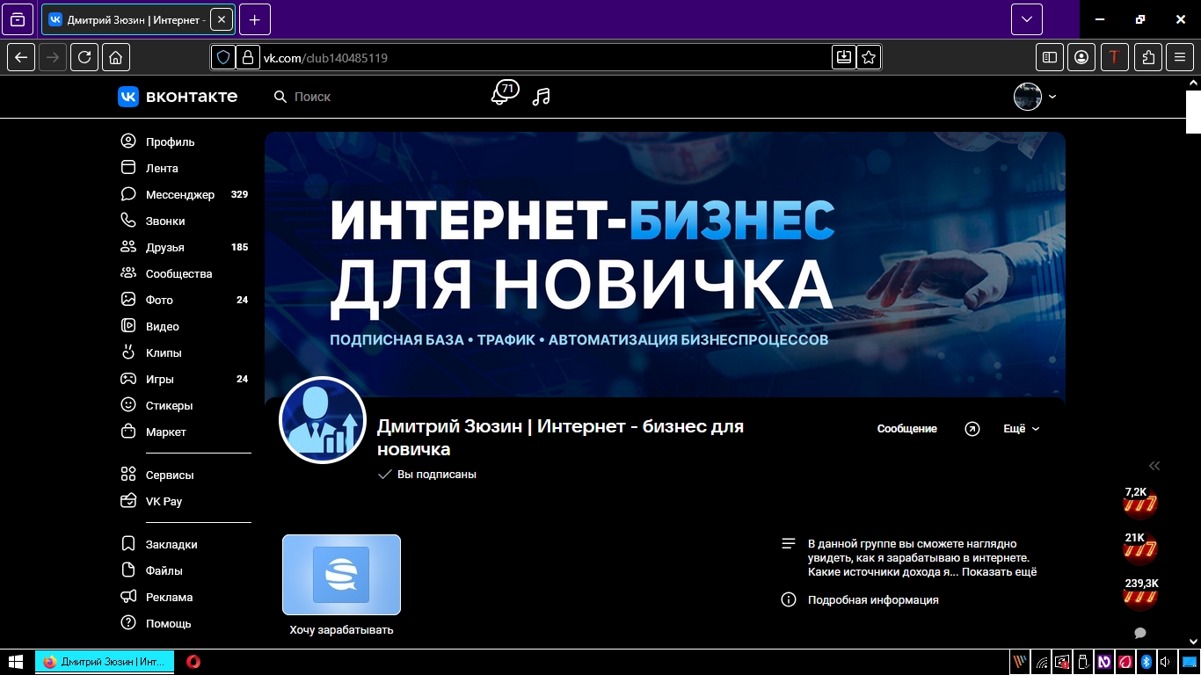Open the Firefox hamburger menu
Screen dimensions: 1201x675
[x=1179, y=56]
